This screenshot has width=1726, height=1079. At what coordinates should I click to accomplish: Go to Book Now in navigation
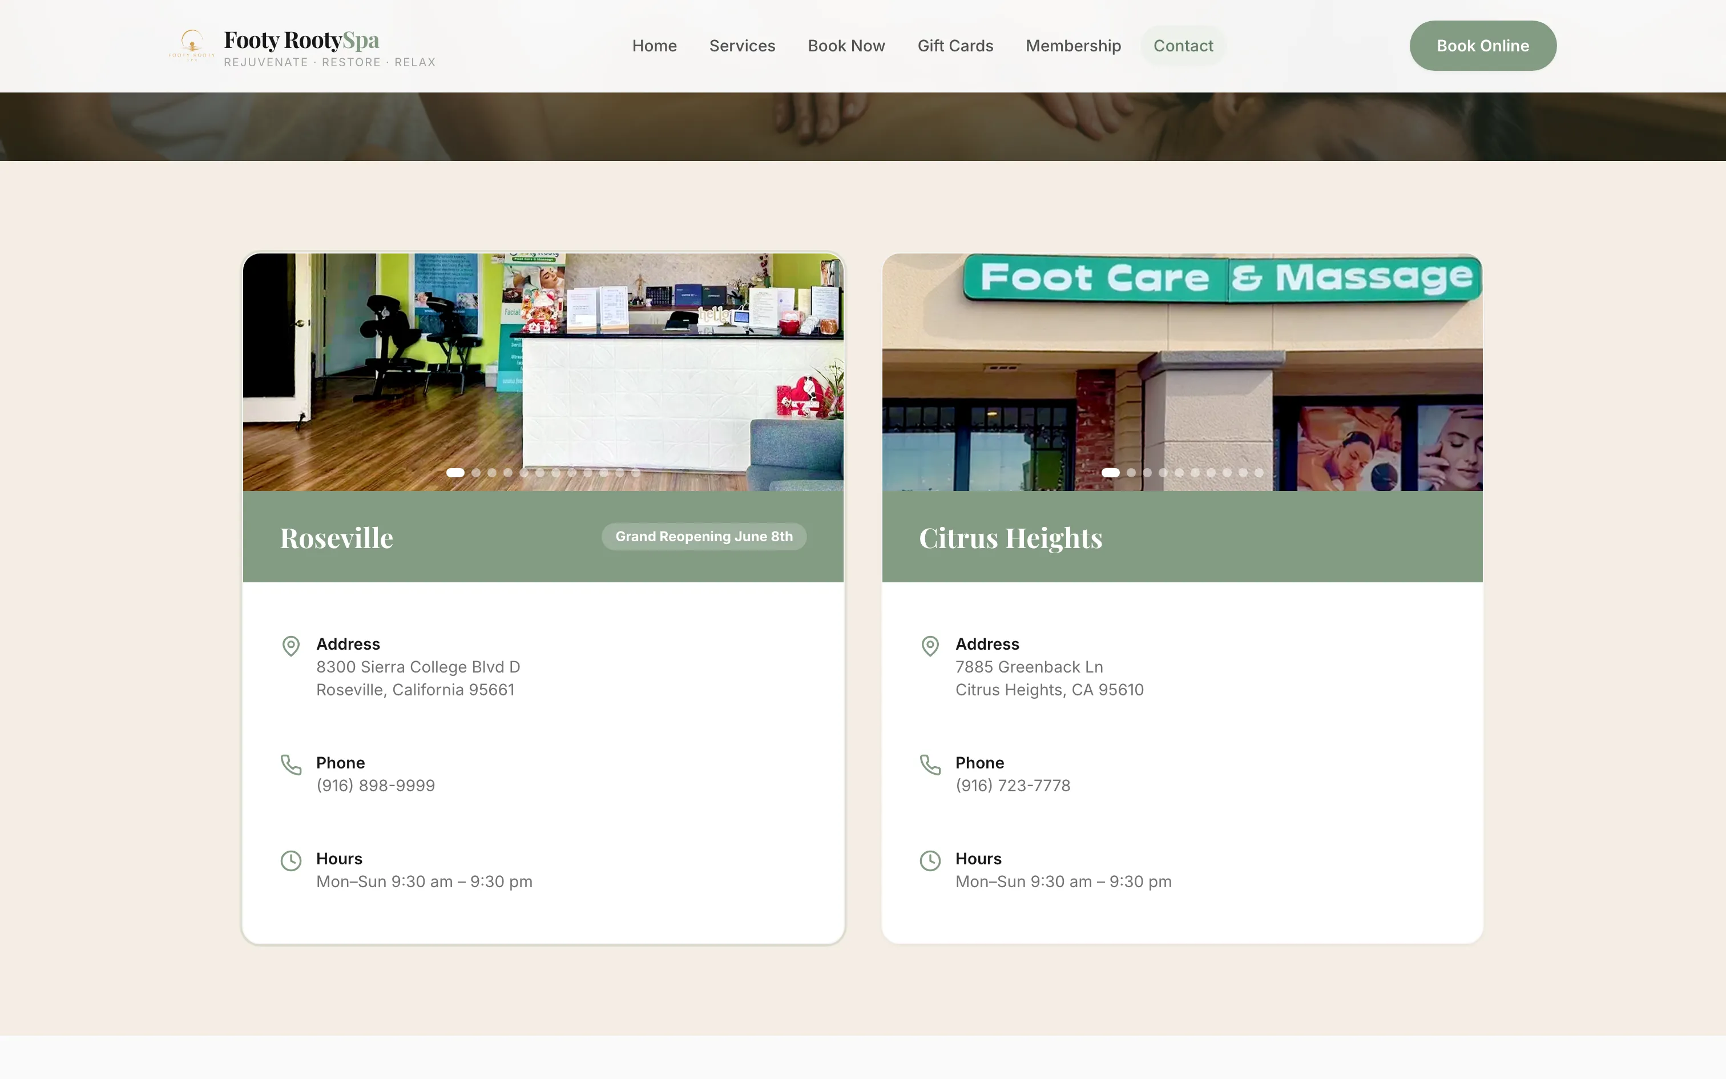pyautogui.click(x=846, y=46)
